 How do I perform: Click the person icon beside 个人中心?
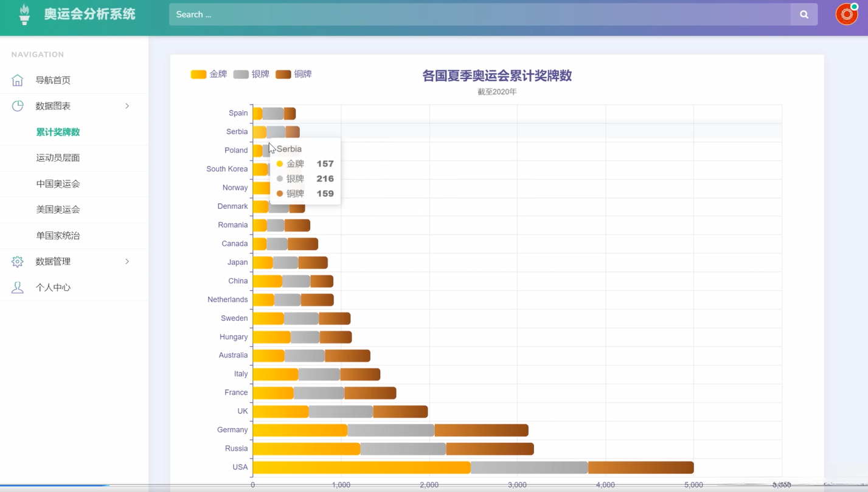coord(17,287)
